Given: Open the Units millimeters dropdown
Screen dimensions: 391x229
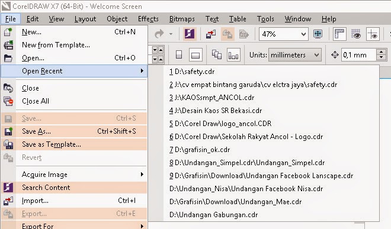Looking at the screenshot, I should point(295,55).
